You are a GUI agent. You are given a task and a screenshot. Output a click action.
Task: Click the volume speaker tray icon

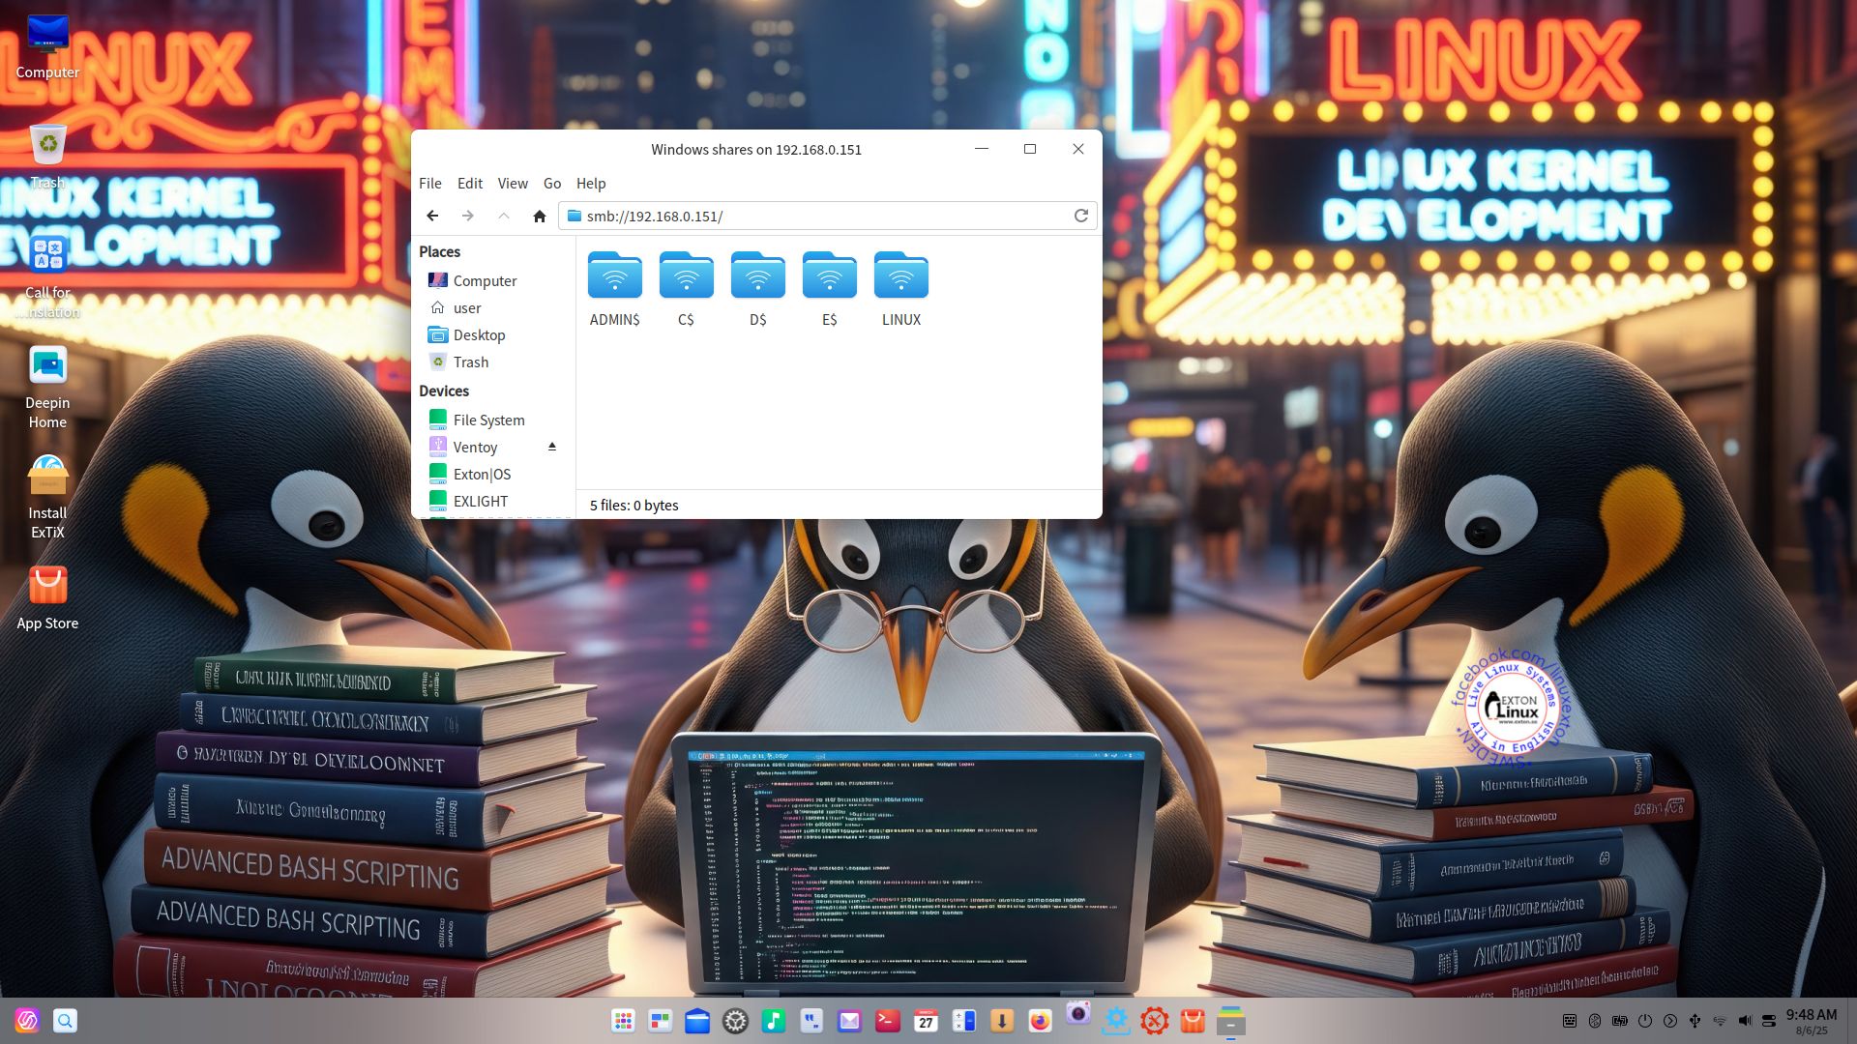coord(1745,1021)
